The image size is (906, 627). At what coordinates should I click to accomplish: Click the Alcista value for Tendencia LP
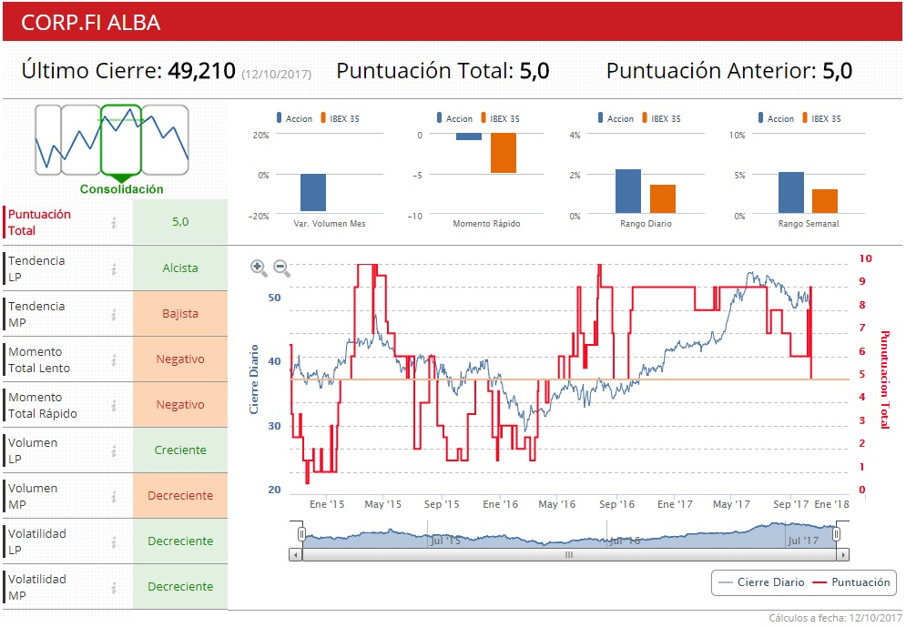pos(180,268)
